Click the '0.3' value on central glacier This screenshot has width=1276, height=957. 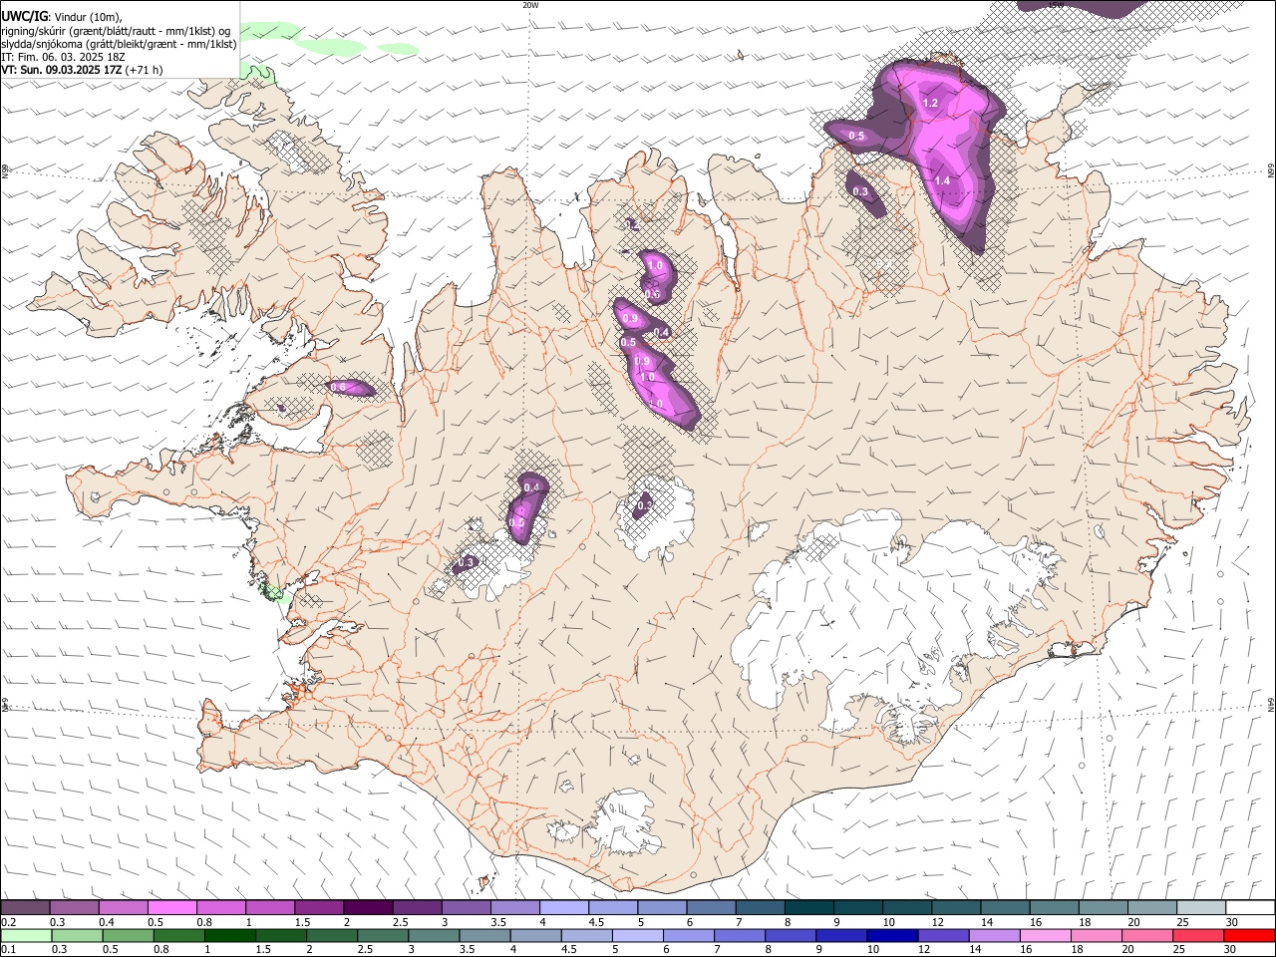point(644,505)
